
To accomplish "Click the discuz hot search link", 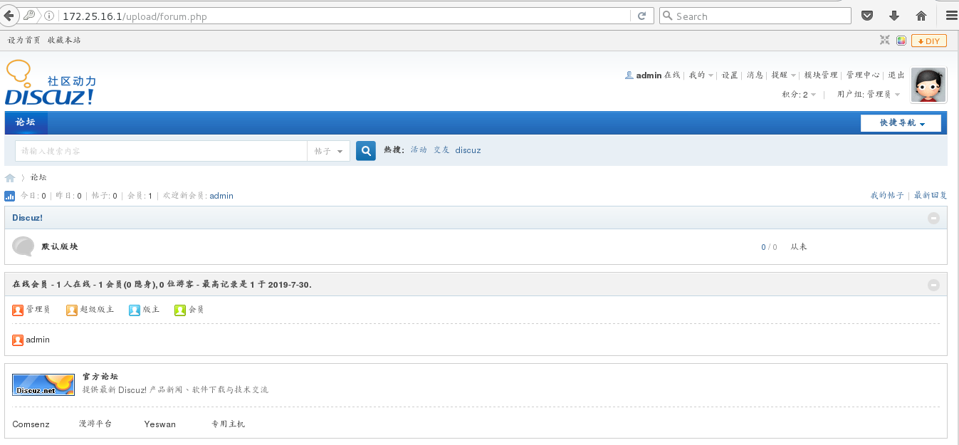I will (468, 150).
